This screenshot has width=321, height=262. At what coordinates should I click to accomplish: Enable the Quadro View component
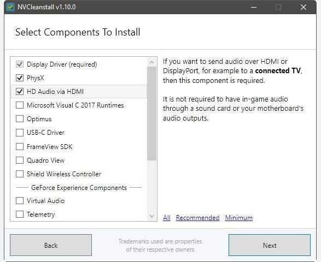pyautogui.click(x=20, y=160)
